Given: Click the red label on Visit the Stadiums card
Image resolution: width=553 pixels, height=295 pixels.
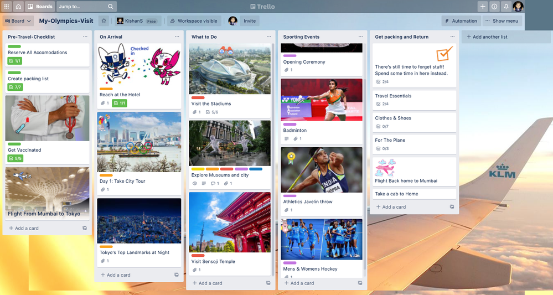Looking at the screenshot, I should tap(198, 97).
